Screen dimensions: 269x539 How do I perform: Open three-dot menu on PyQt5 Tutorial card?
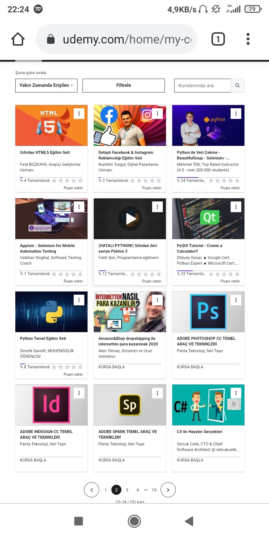point(236,207)
